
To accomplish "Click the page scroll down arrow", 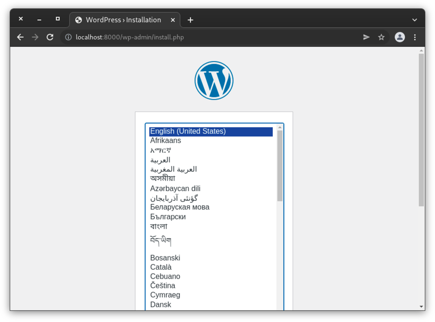I will (421, 306).
